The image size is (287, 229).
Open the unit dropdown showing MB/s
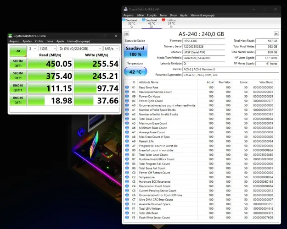click(x=112, y=49)
